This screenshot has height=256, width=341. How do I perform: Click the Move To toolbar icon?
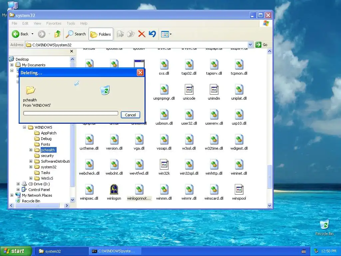point(120,34)
